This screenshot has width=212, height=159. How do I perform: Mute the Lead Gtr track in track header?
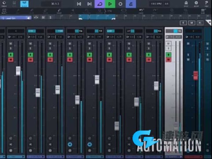[x=43, y=18]
